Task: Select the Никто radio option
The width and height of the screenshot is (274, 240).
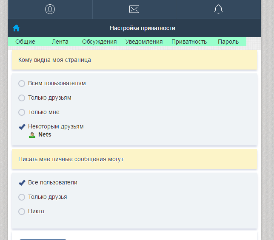Action: coord(22,212)
